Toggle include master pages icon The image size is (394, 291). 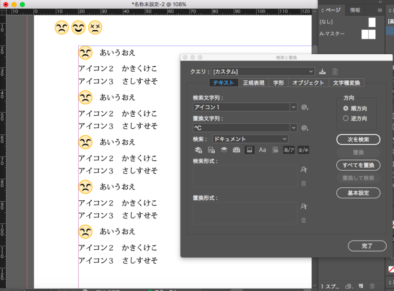pos(236,150)
